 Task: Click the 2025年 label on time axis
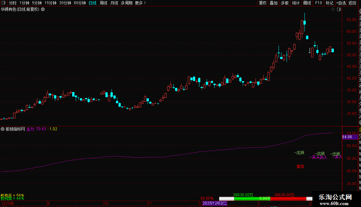(7, 203)
